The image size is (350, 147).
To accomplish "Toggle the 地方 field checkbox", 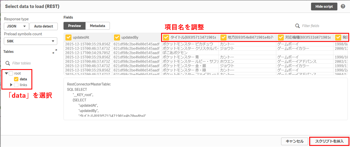I will [x=223, y=37].
